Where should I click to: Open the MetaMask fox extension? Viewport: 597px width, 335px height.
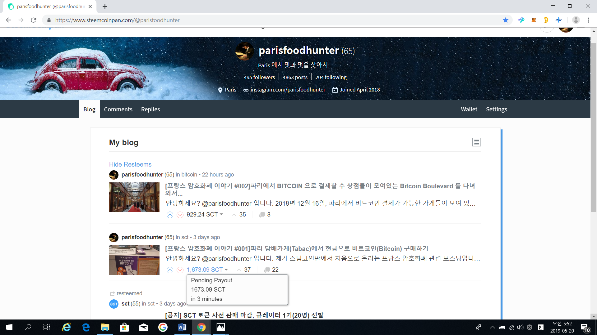[x=534, y=20]
